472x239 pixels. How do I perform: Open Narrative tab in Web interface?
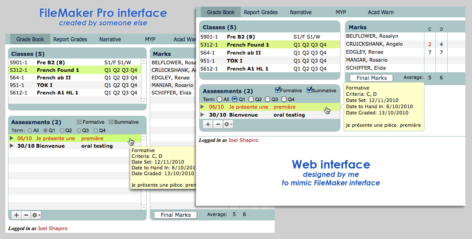tap(301, 12)
